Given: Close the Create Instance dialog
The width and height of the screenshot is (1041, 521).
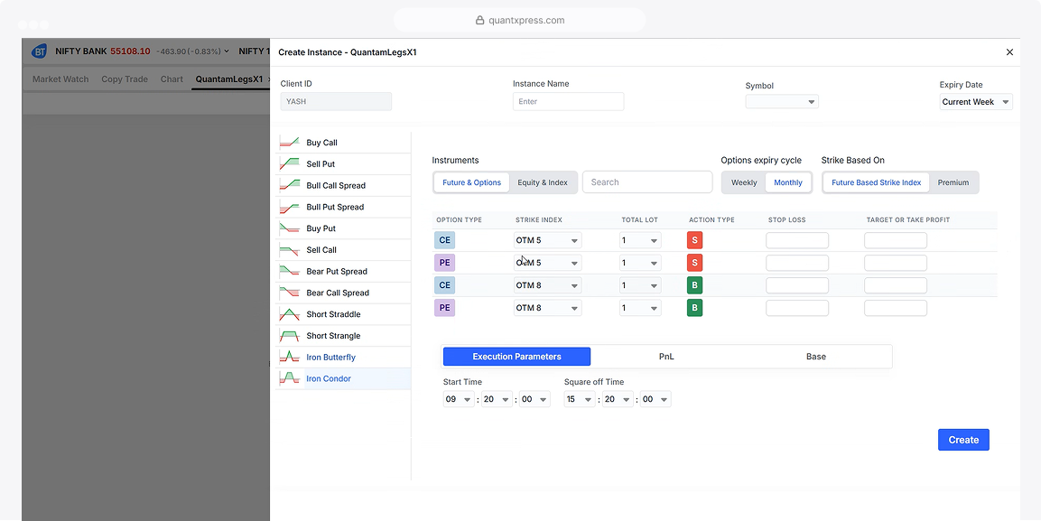Looking at the screenshot, I should pyautogui.click(x=1009, y=51).
